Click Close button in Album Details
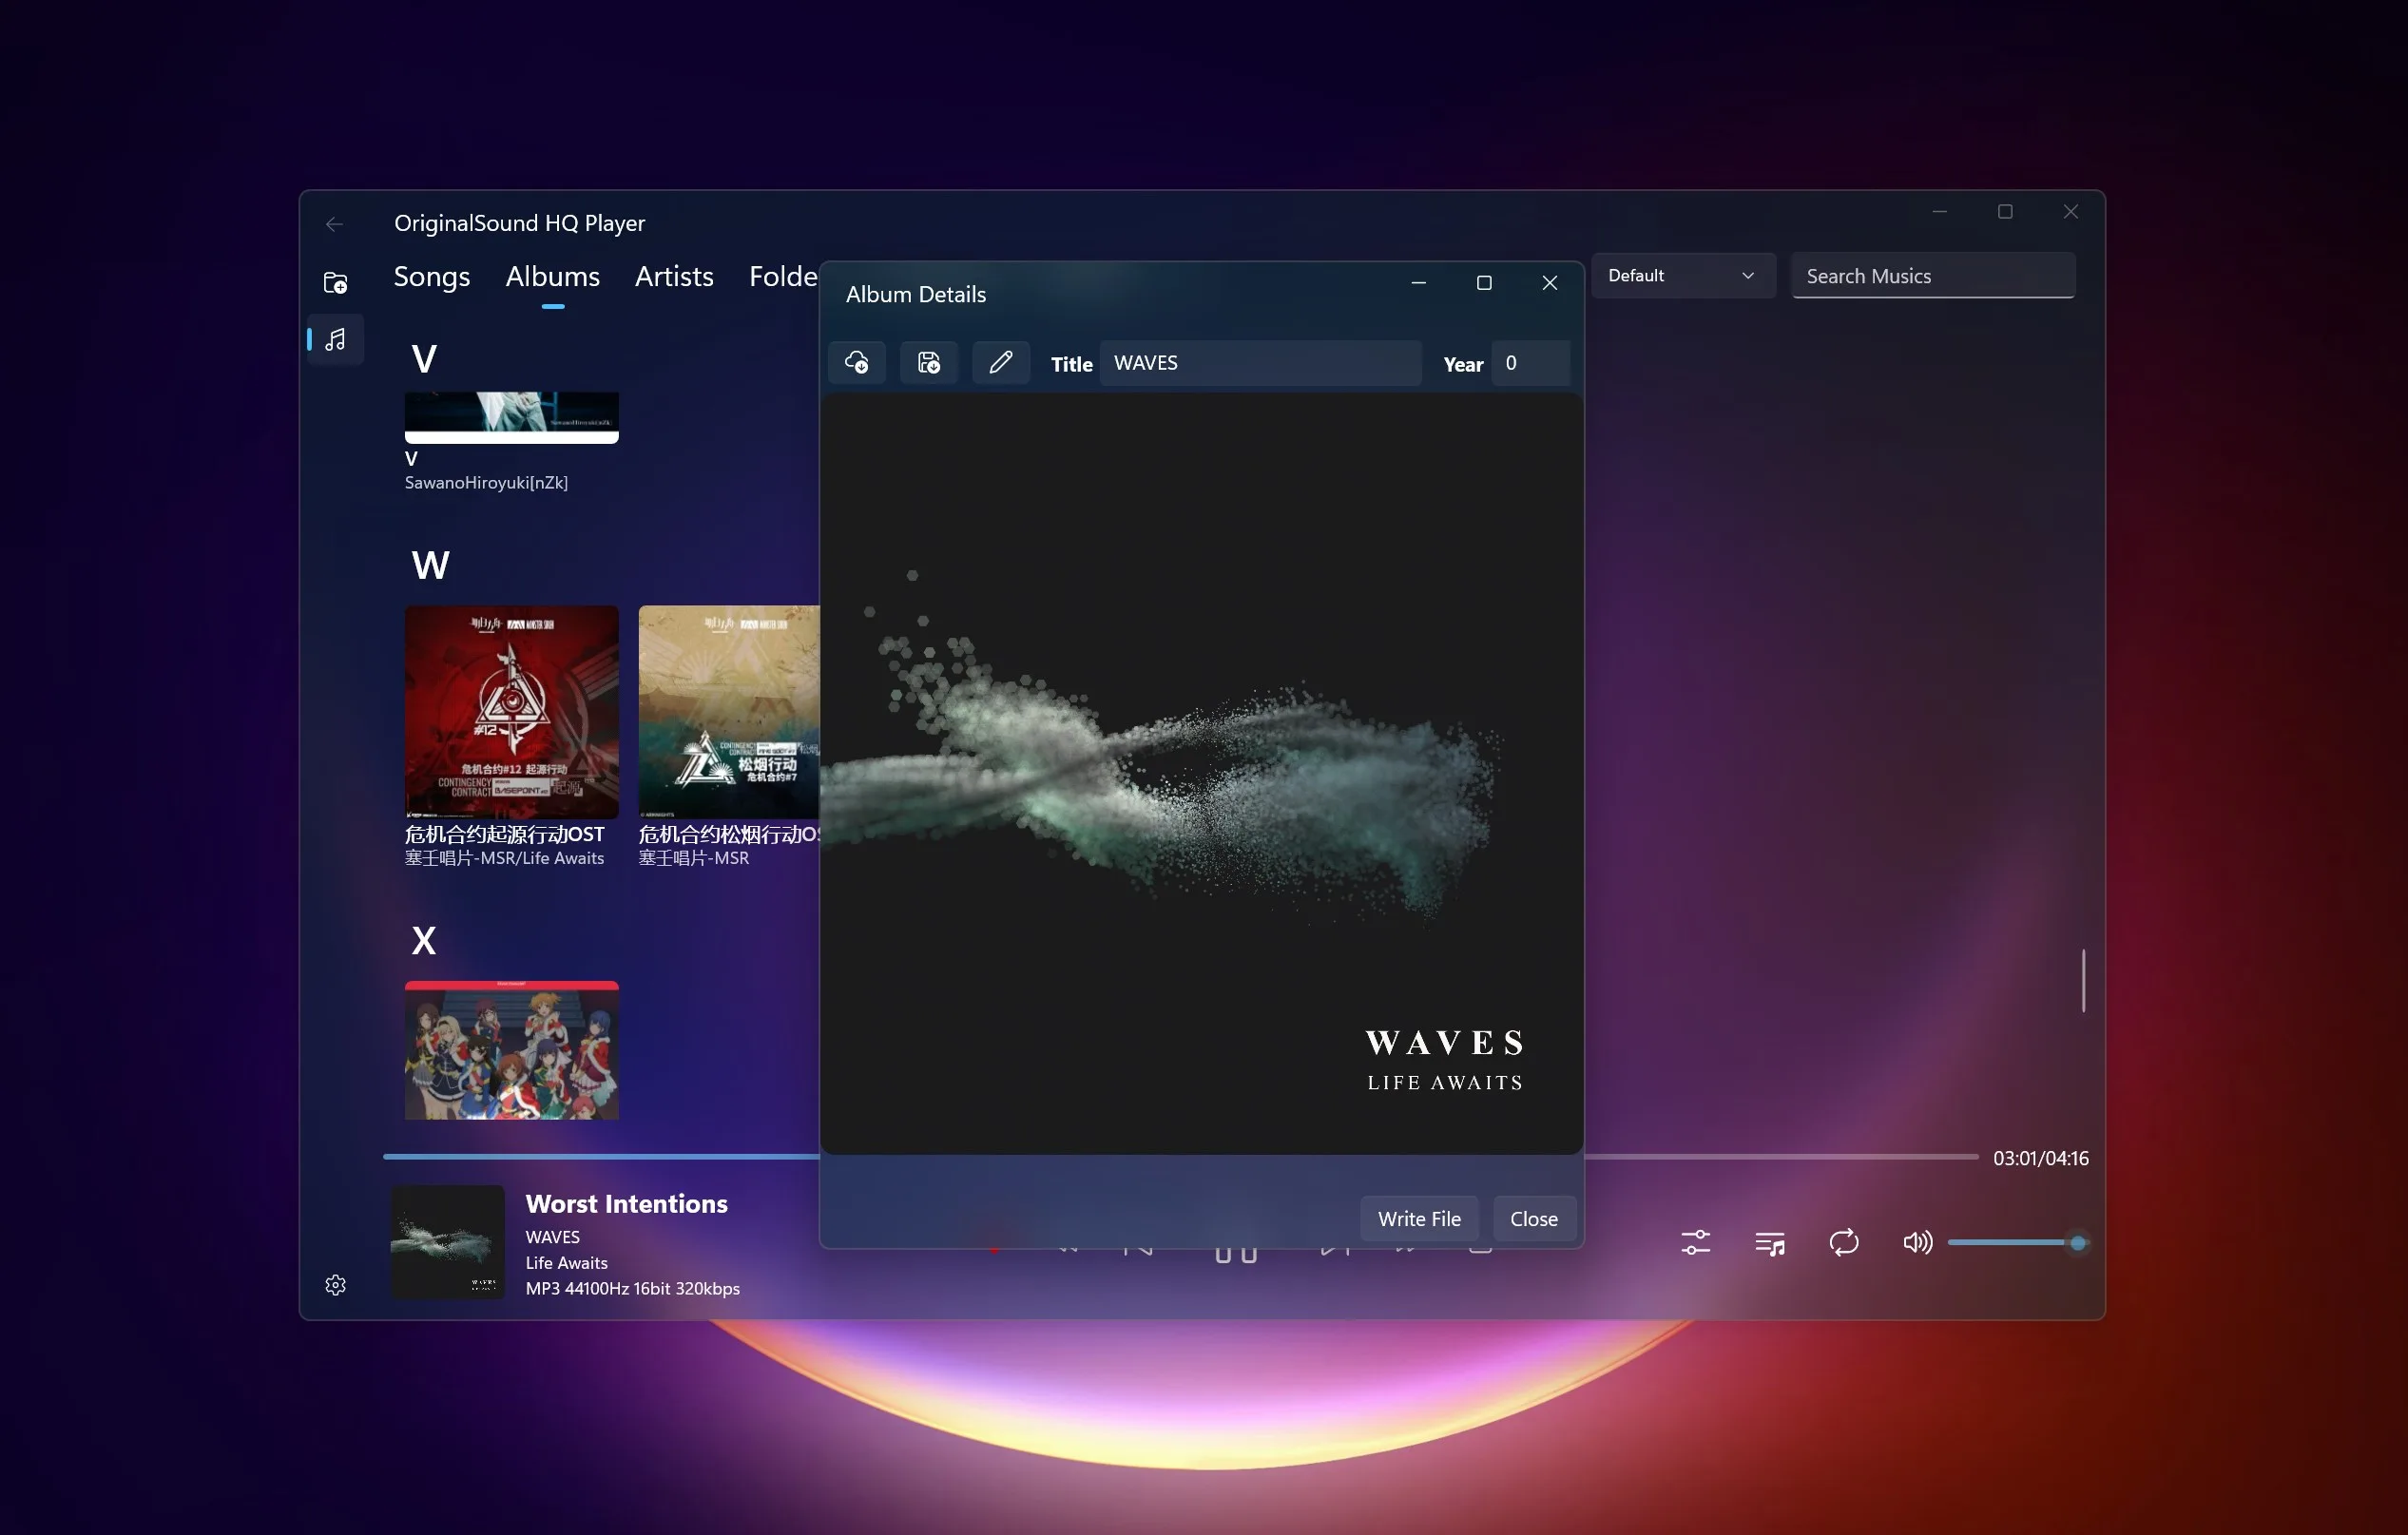The width and height of the screenshot is (2408, 1535). [x=1534, y=1218]
